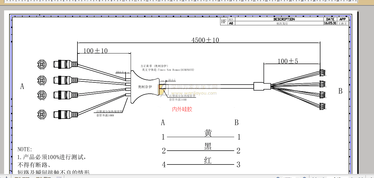Click the 黄 wire label in the pinout table
374x178 pixels.
(x=208, y=133)
